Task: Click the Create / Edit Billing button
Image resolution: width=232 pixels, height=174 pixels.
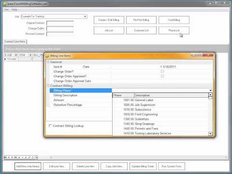Action: point(109,20)
